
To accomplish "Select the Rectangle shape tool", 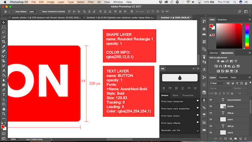I will click(3, 104).
